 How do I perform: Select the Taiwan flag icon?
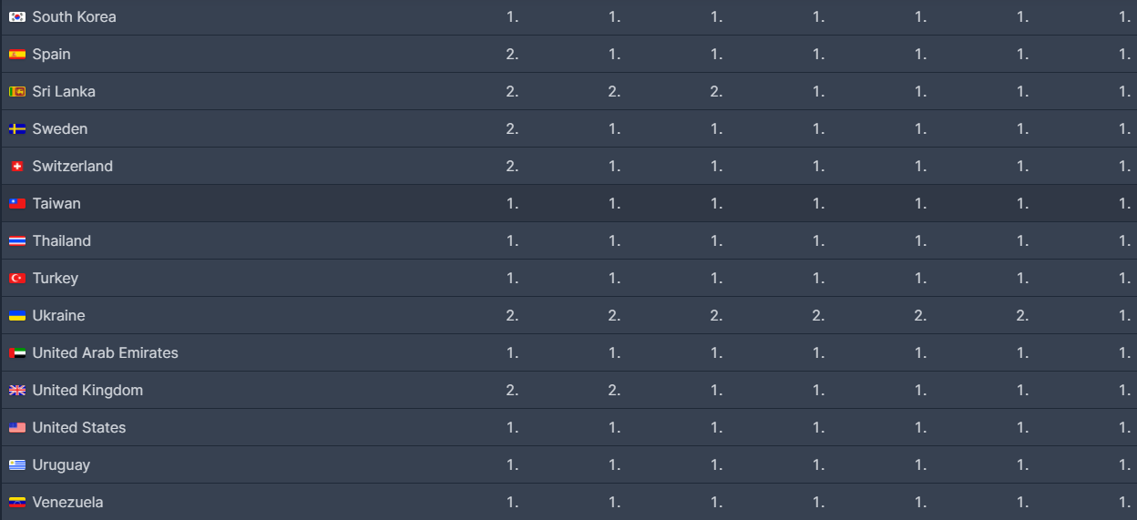[x=17, y=204]
